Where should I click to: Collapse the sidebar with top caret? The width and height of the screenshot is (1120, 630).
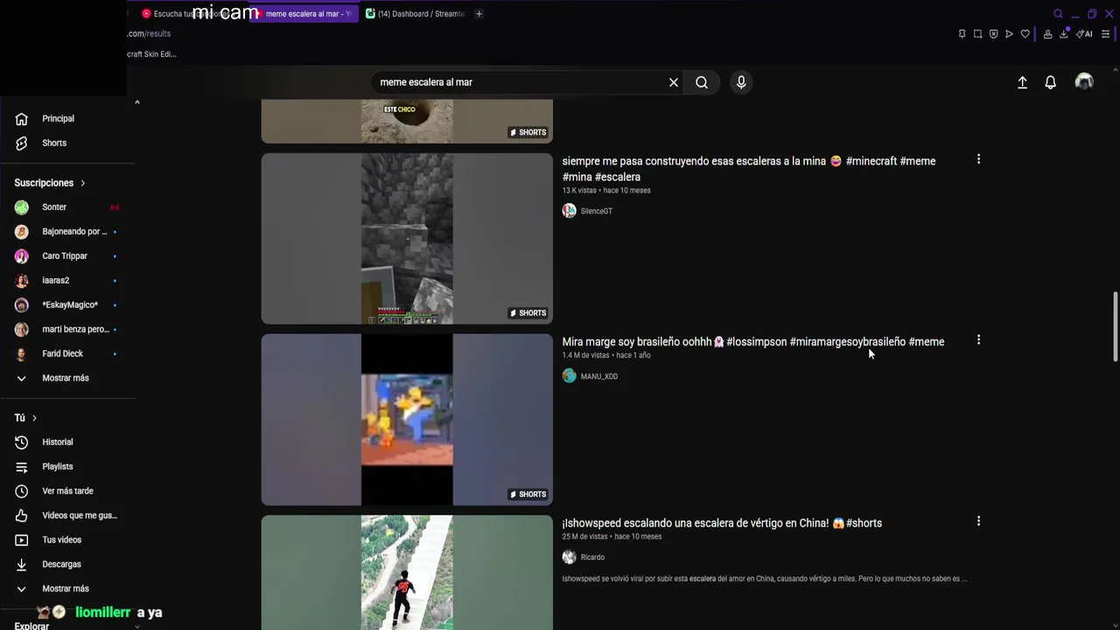click(x=136, y=102)
